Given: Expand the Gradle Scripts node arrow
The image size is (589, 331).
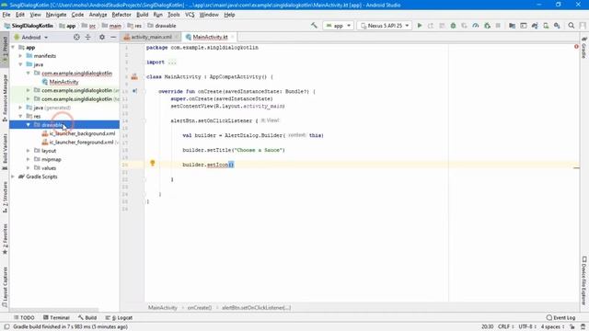Looking at the screenshot, I should [x=13, y=177].
